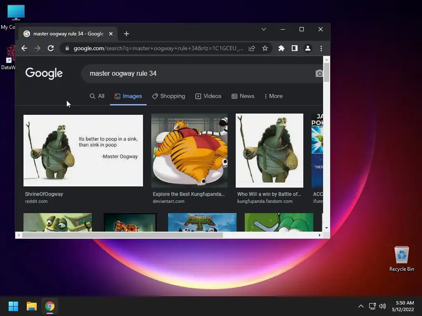Open the clock showing 5:50 AM
The height and width of the screenshot is (316, 422).
point(403,306)
